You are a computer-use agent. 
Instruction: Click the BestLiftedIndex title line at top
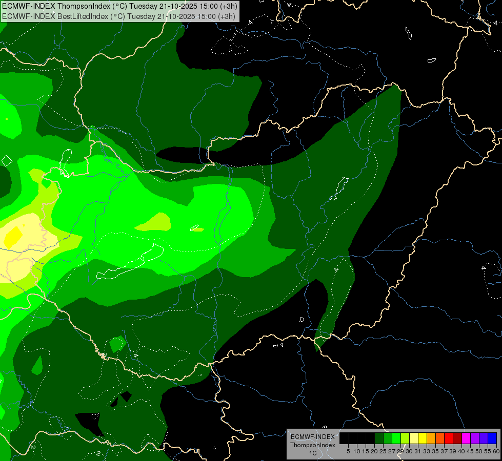(x=119, y=16)
